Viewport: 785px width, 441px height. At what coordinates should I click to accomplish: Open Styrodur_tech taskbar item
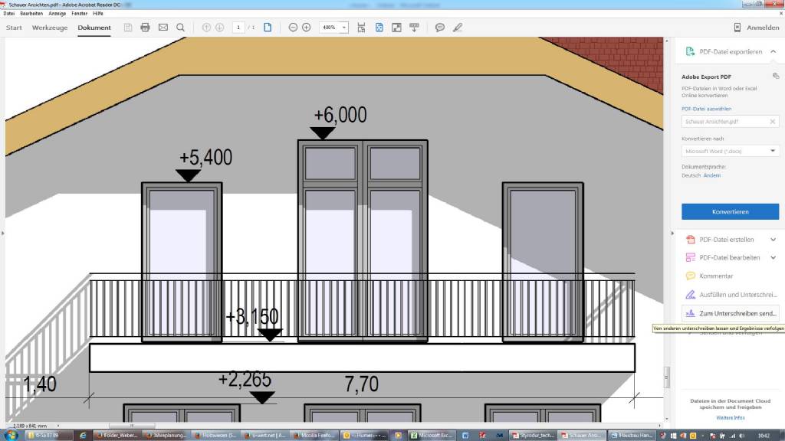[x=534, y=436]
